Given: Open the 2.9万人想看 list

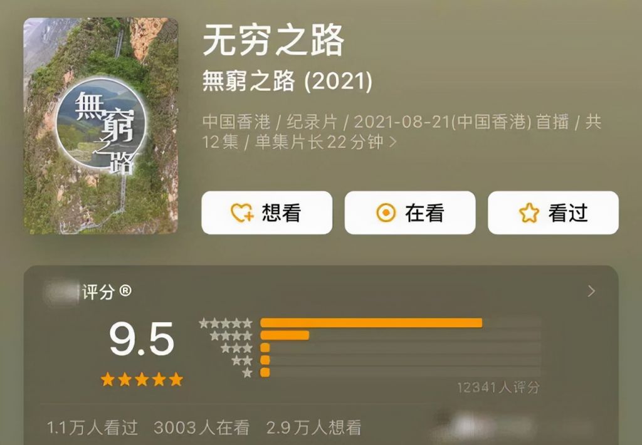Looking at the screenshot, I should click(313, 427).
